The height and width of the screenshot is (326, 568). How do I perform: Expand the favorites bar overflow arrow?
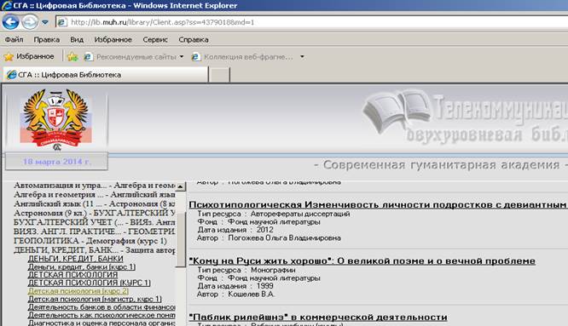302,57
